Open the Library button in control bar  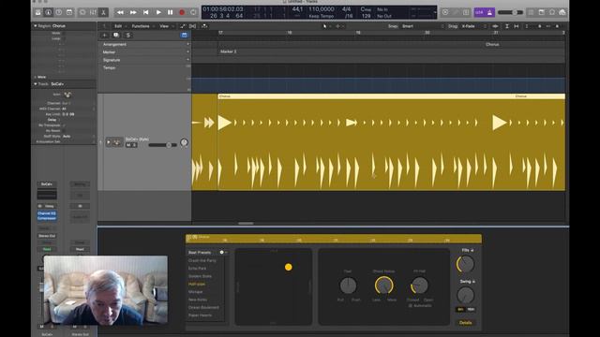[37, 12]
